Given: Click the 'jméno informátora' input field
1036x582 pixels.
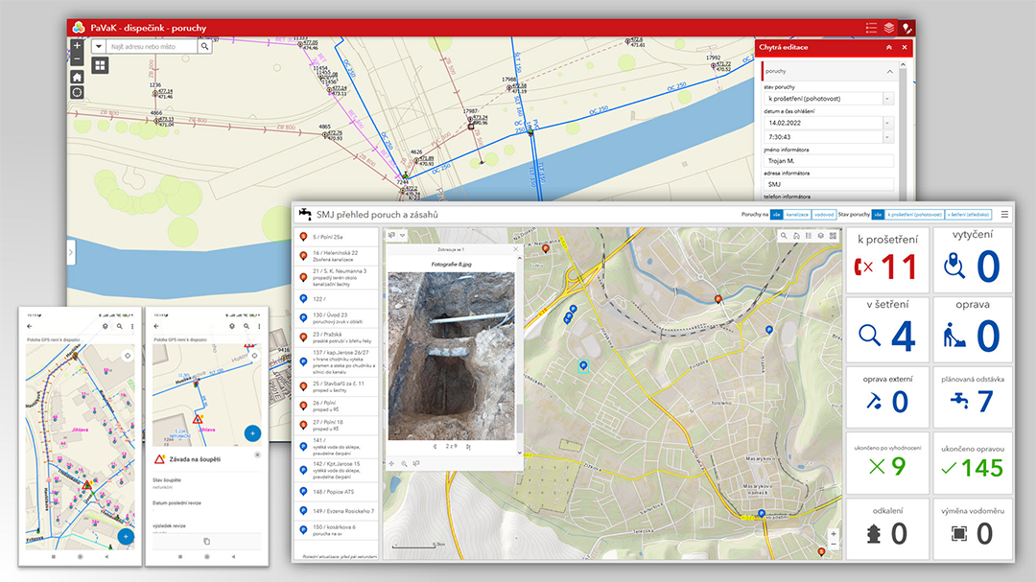Looking at the screenshot, I should [x=828, y=159].
